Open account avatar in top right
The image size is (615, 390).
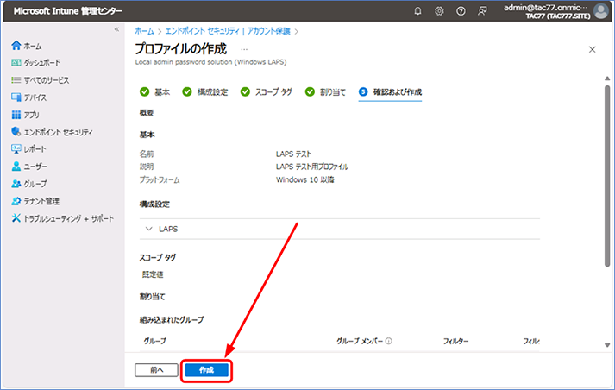600,11
